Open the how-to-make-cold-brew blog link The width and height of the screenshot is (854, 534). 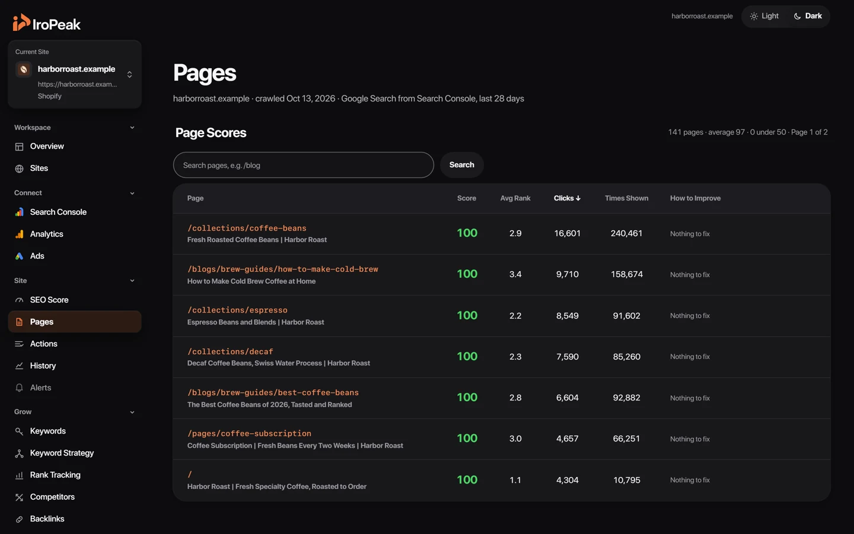coord(283,269)
